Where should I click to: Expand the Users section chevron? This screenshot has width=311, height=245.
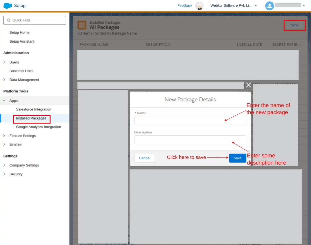(x=4, y=62)
